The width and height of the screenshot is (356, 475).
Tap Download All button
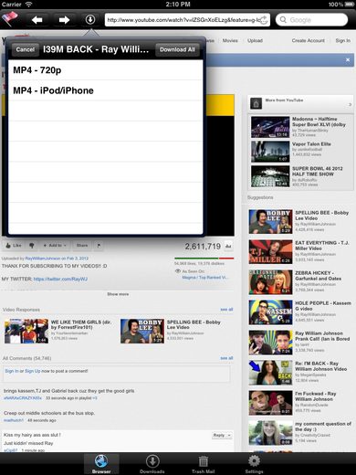click(x=177, y=49)
